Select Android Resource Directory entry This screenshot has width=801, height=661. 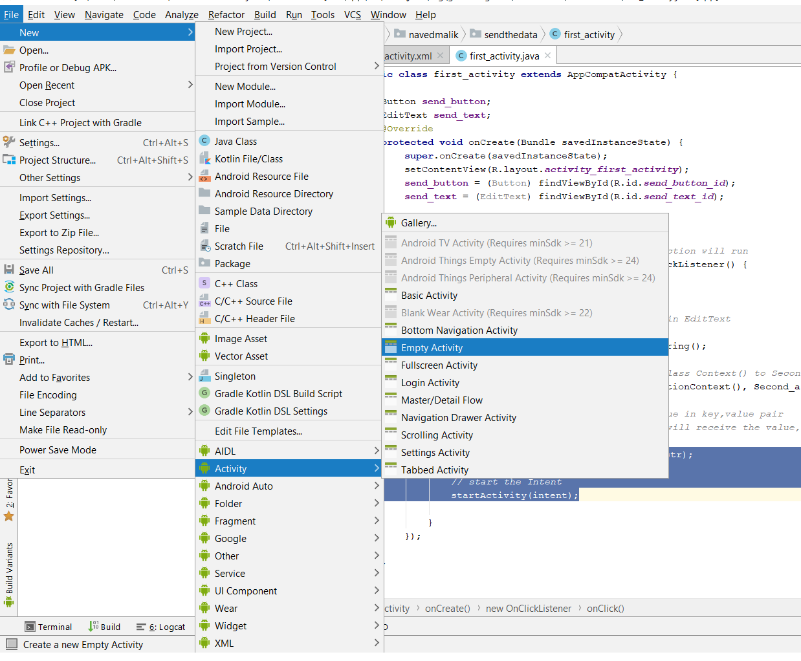tap(289, 193)
